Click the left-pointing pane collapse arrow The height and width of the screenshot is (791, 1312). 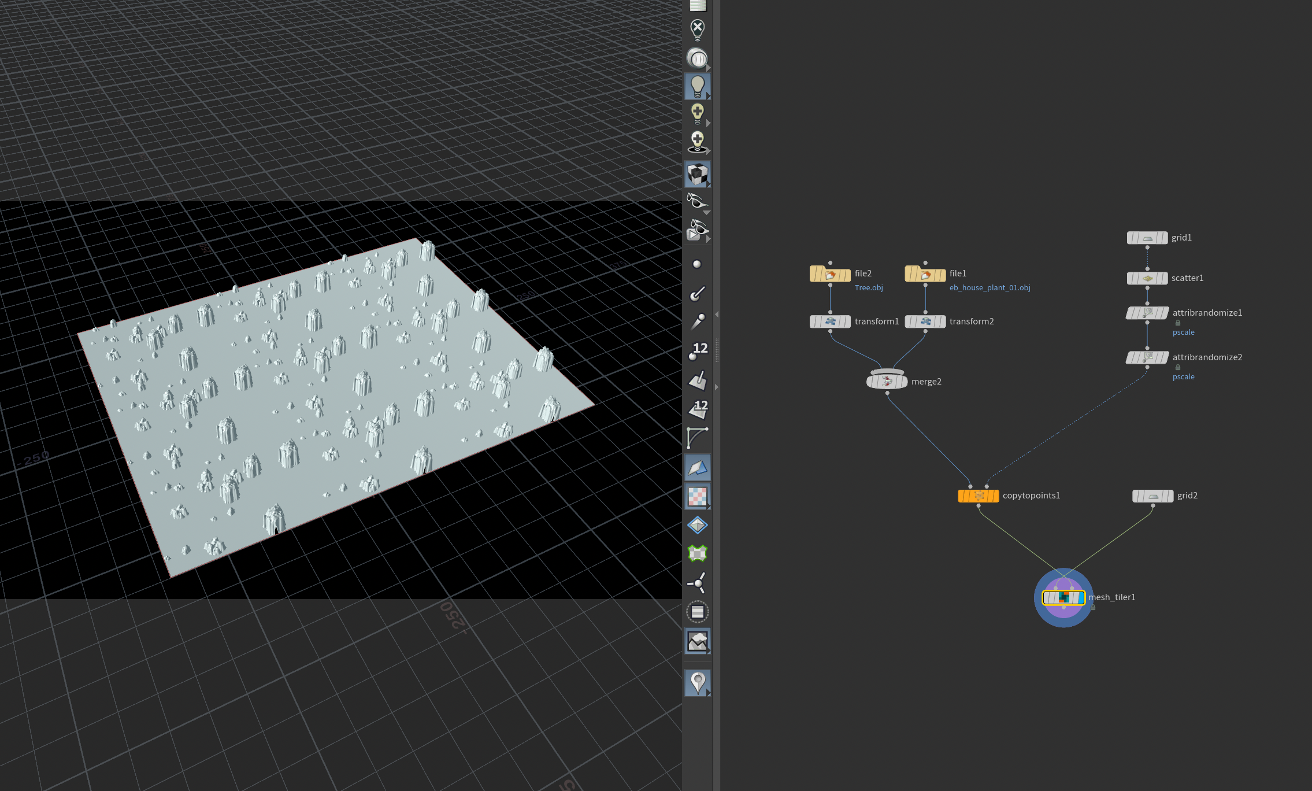tap(717, 315)
